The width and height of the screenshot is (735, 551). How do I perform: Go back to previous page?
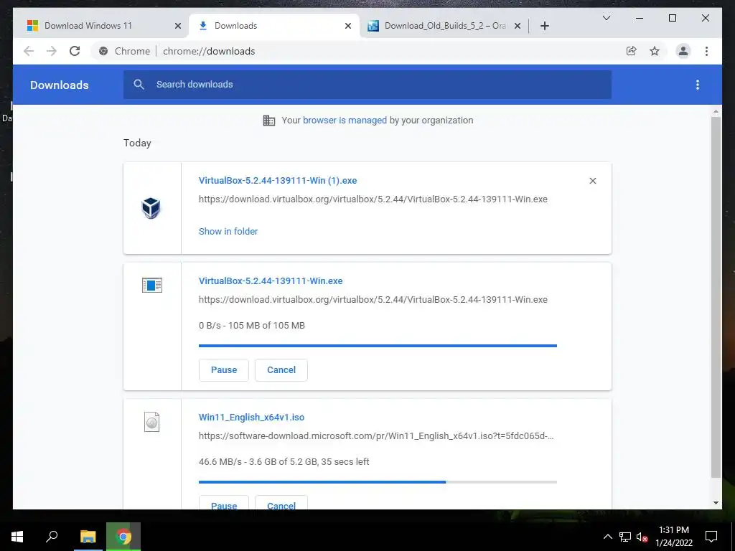click(x=29, y=51)
